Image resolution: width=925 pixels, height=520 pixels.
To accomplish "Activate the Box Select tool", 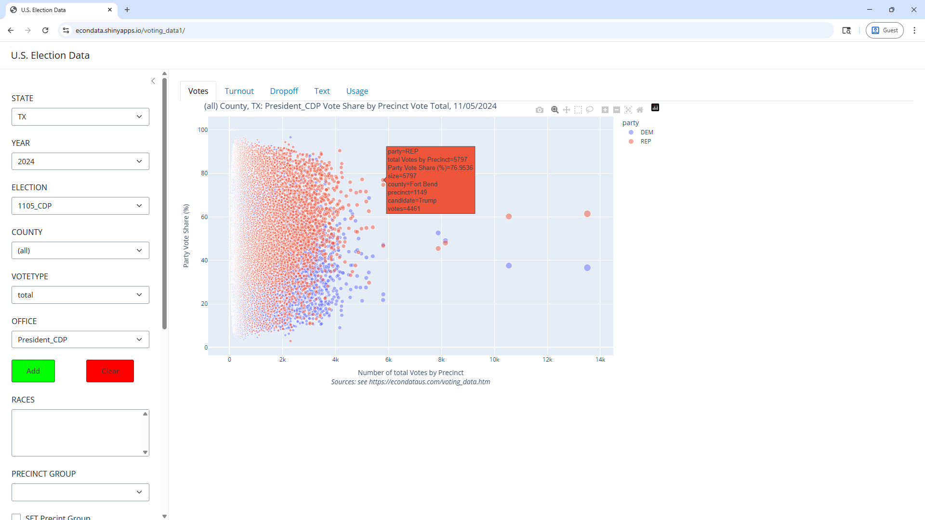I will click(x=578, y=110).
